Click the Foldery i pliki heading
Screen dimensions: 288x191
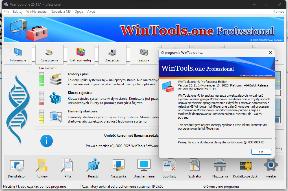point(78,74)
